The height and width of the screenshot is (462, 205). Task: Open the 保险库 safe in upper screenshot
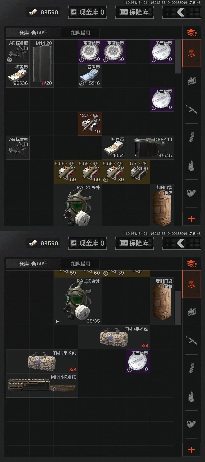[135, 13]
